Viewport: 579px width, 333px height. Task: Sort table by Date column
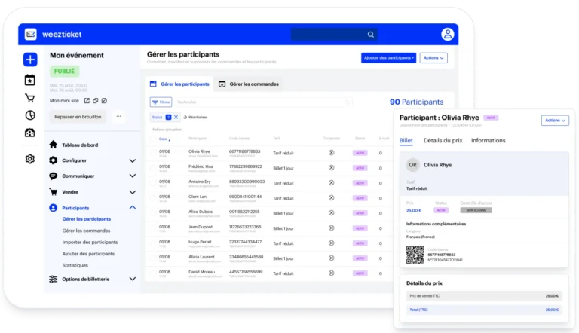coord(164,139)
